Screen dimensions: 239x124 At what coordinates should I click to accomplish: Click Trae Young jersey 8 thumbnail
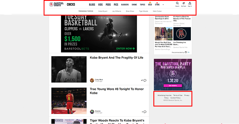click(69, 101)
